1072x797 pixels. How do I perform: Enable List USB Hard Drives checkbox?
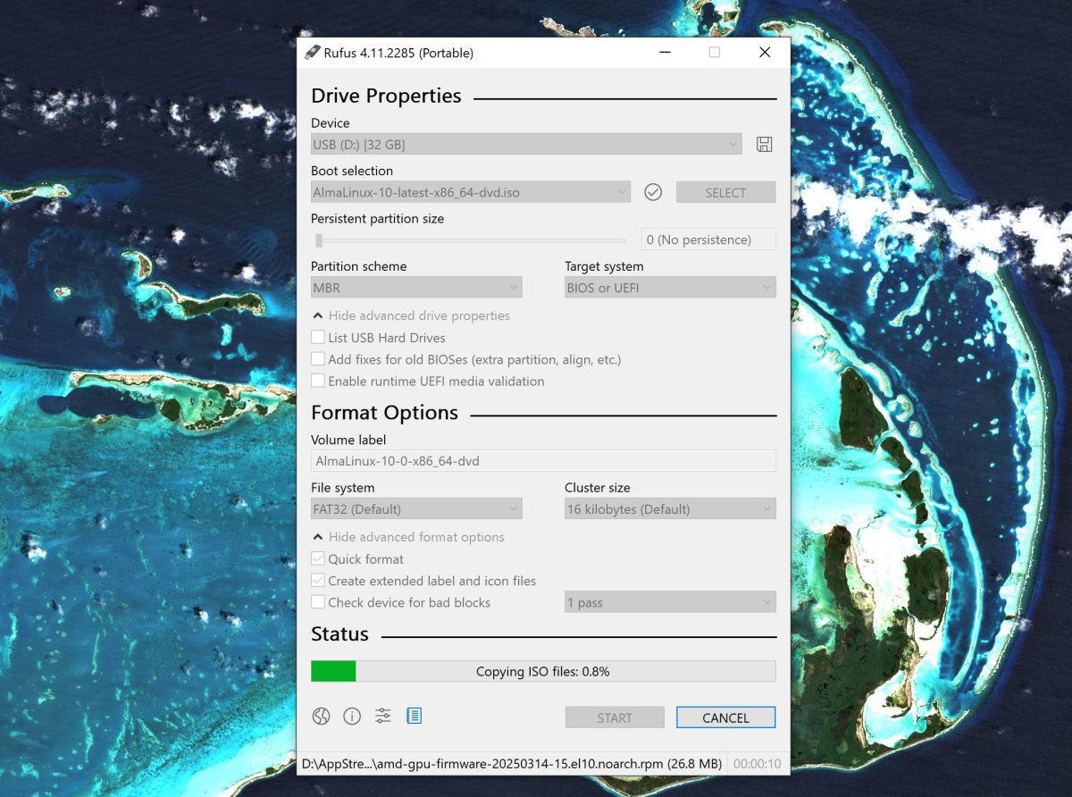[318, 338]
